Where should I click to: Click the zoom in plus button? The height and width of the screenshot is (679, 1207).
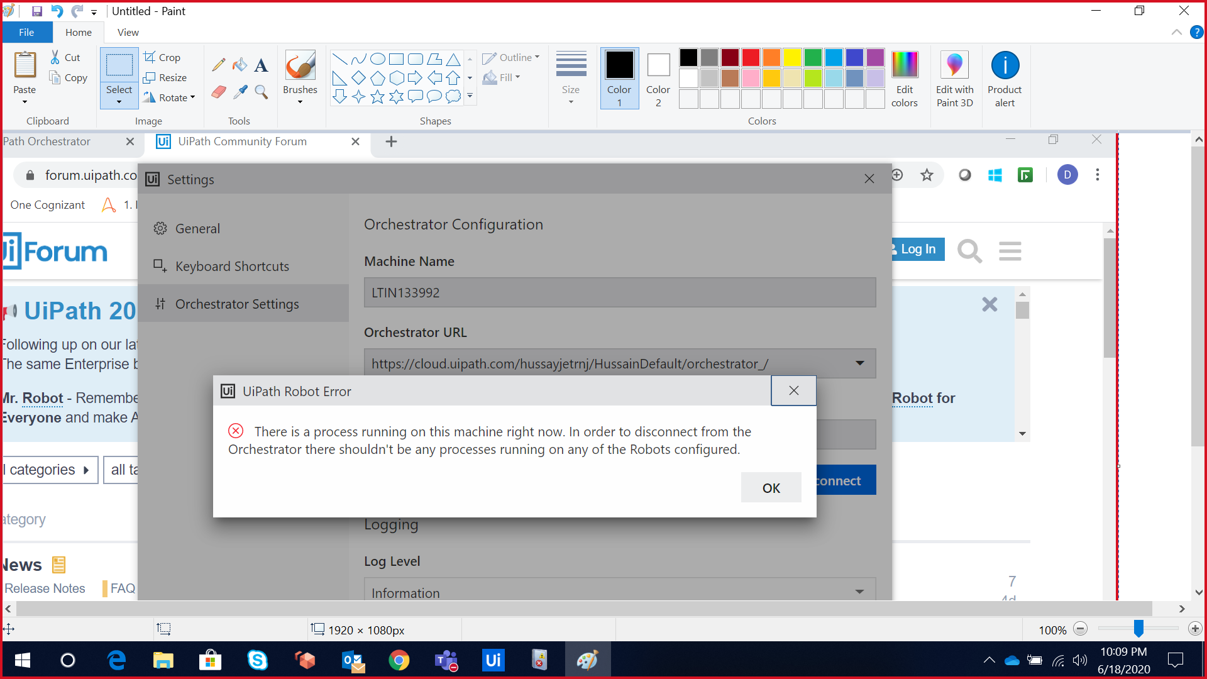[1195, 629]
